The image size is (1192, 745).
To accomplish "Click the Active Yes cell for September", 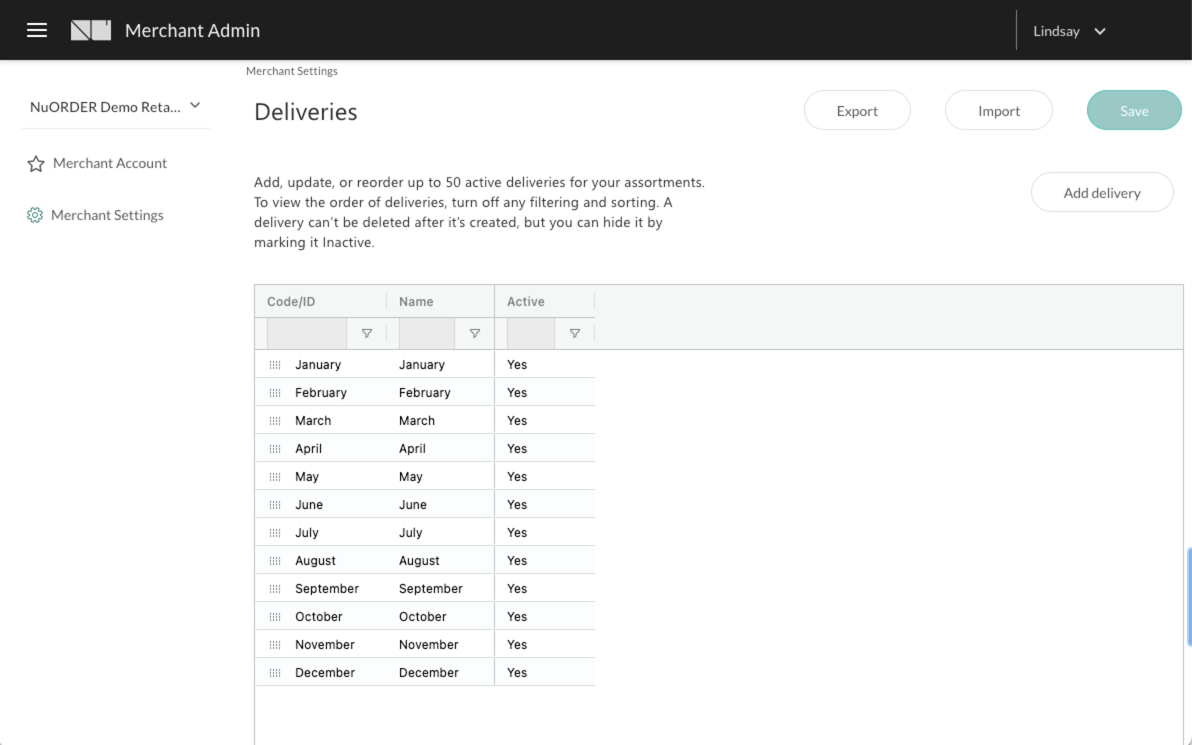I will click(544, 588).
